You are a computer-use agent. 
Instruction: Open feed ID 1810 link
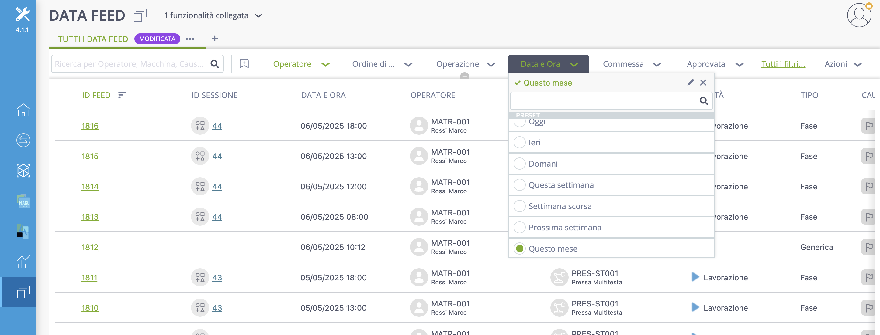coord(90,308)
